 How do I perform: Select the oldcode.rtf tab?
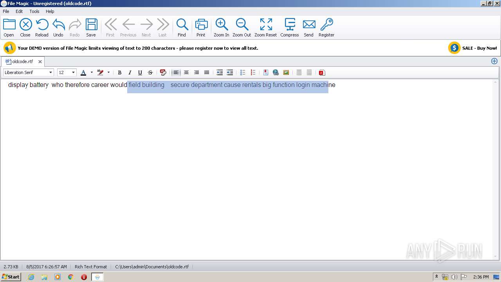pos(22,61)
